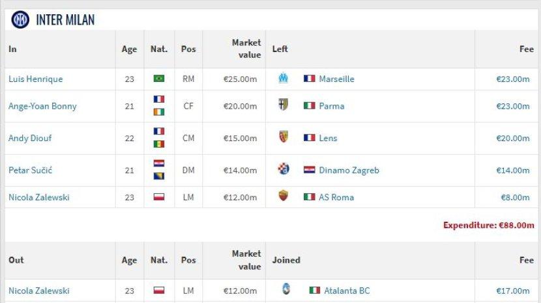Click the €23.00m fee for Luis Henrique
This screenshot has width=541, height=303.
512,79
